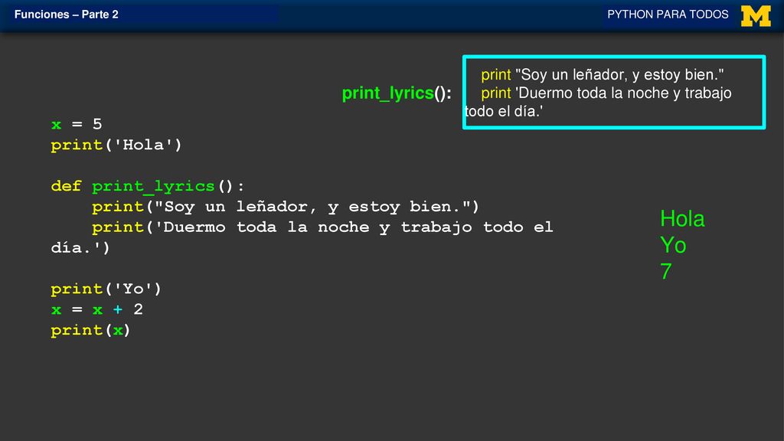This screenshot has height=441, width=784.
Task: Click the 'x = x + 2' code line
Action: (97, 309)
